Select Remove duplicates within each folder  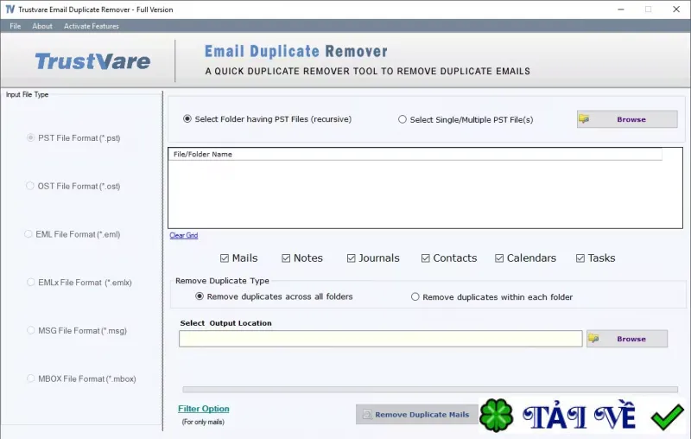pyautogui.click(x=491, y=297)
